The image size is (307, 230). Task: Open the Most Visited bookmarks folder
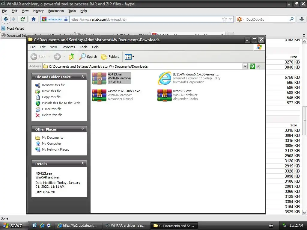point(13,28)
